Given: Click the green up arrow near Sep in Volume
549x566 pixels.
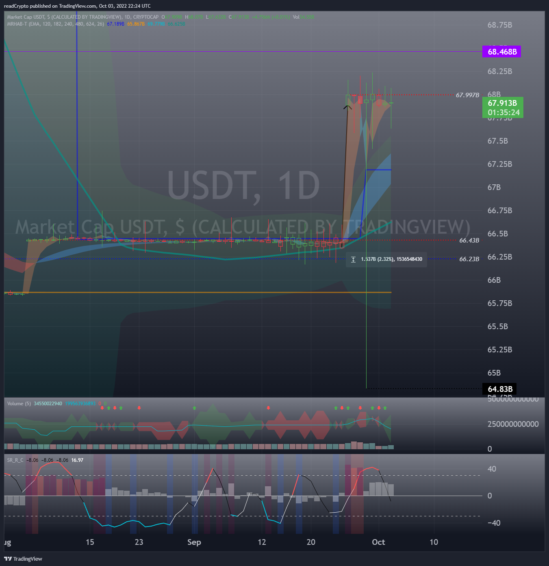Looking at the screenshot, I should pyautogui.click(x=194, y=408).
